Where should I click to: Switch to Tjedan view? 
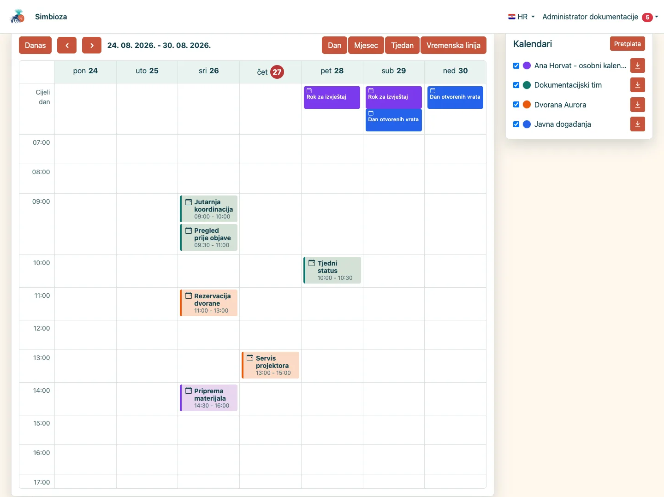402,45
